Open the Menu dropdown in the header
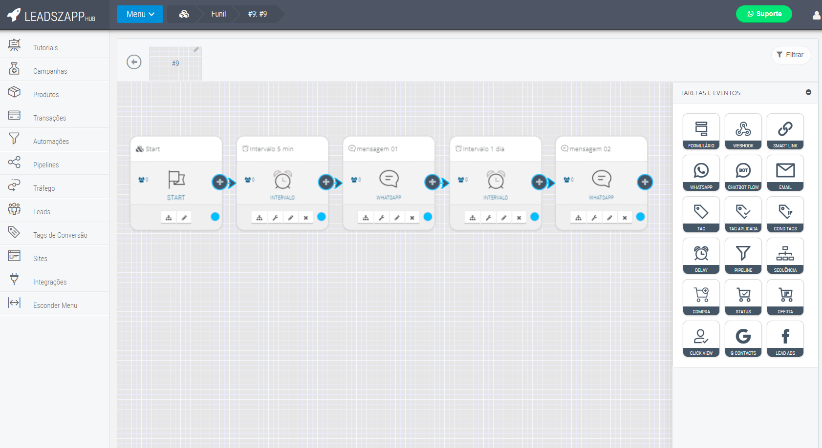The image size is (822, 448). [140, 14]
